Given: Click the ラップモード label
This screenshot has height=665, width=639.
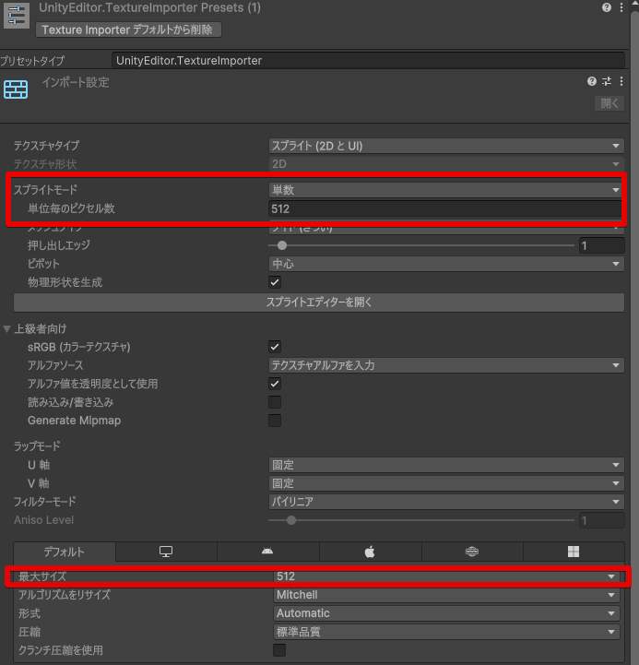Looking at the screenshot, I should (x=37, y=446).
